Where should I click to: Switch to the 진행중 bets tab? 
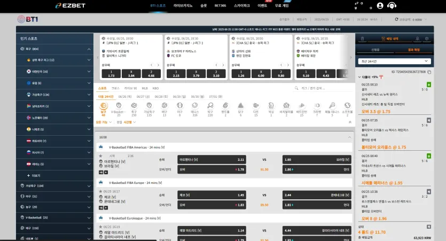coord(375,50)
